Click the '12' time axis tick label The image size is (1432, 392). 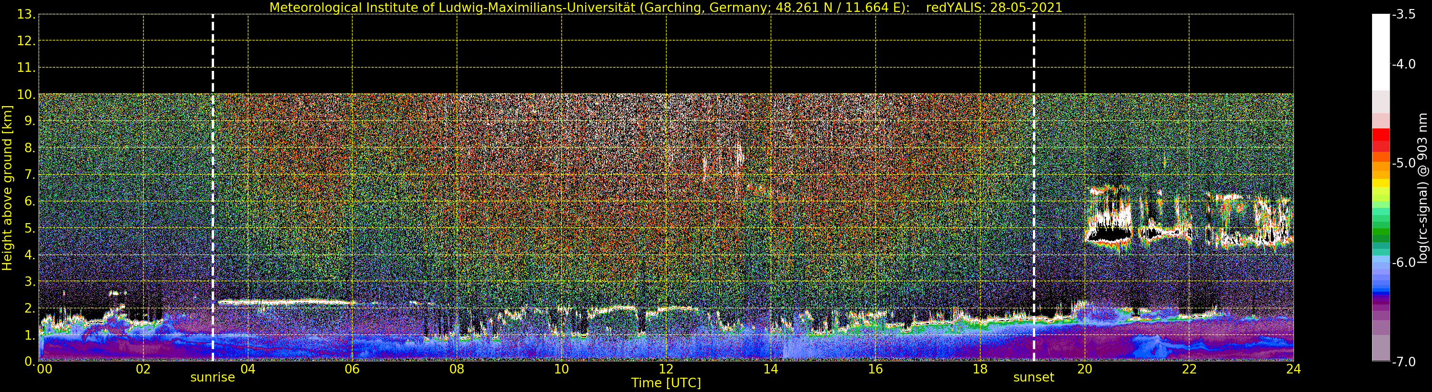tap(666, 369)
